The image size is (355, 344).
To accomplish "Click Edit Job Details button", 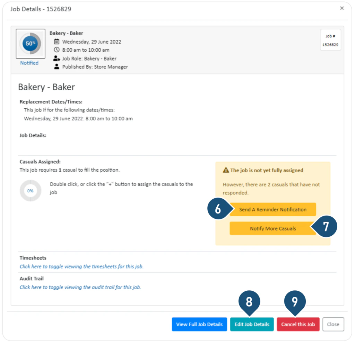I will 252,324.
